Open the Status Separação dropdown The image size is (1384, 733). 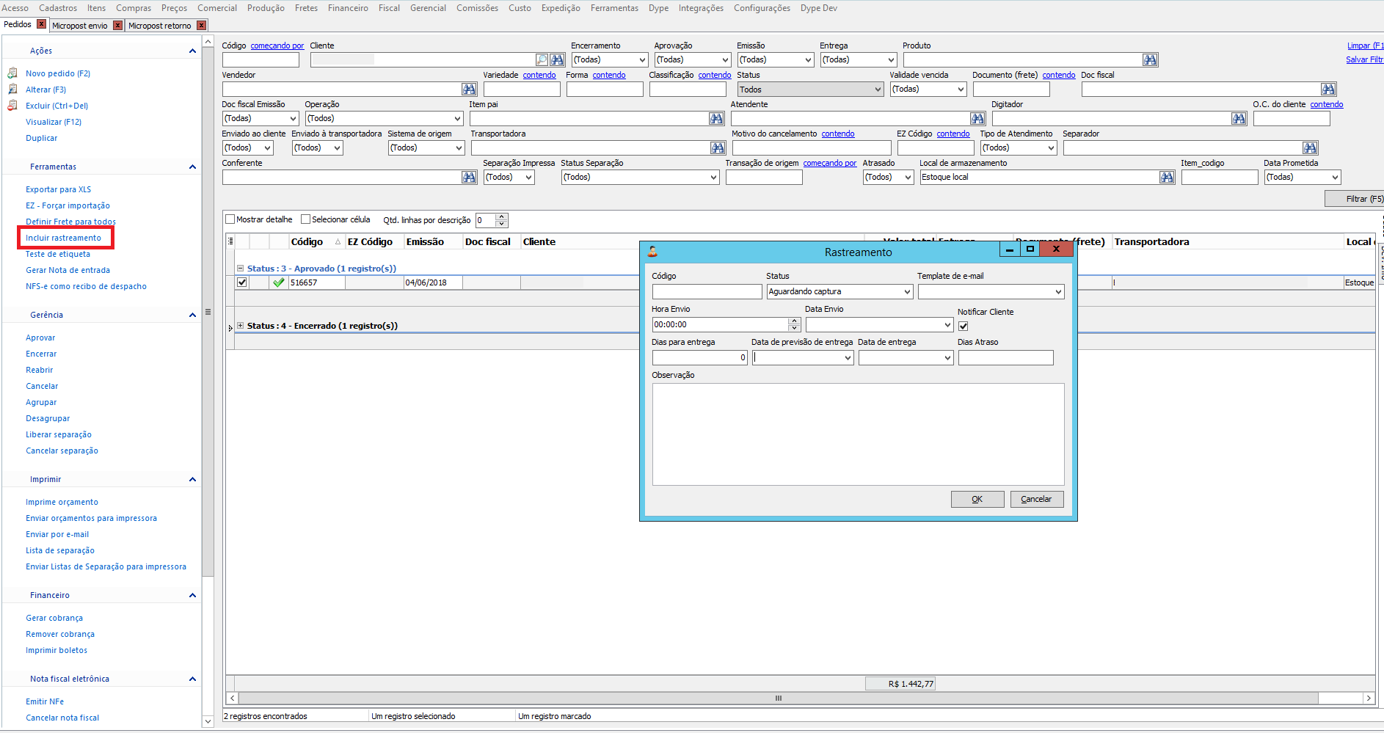point(713,178)
